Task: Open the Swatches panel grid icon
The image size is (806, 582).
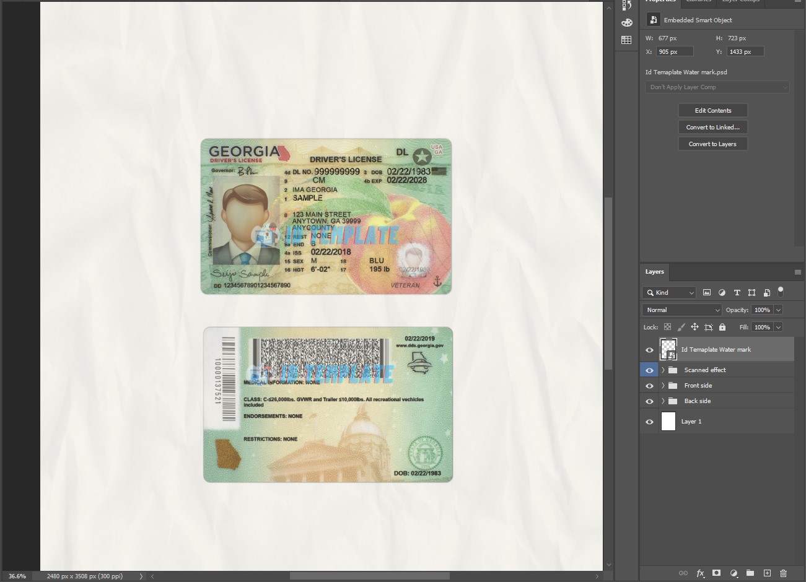Action: pos(626,40)
